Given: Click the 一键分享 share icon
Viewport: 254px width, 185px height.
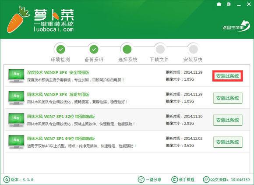Looking at the screenshot, I should point(141,179).
